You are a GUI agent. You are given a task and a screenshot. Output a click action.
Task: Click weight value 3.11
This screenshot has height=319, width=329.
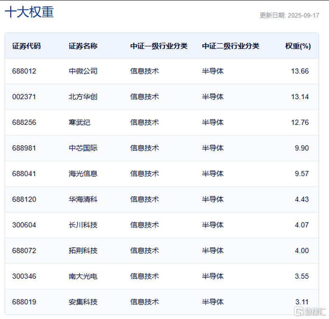[302, 302]
